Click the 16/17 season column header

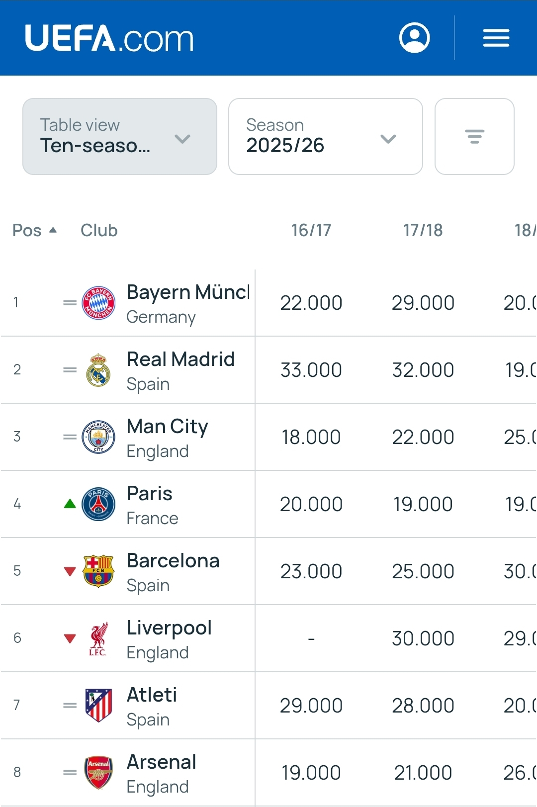(311, 231)
